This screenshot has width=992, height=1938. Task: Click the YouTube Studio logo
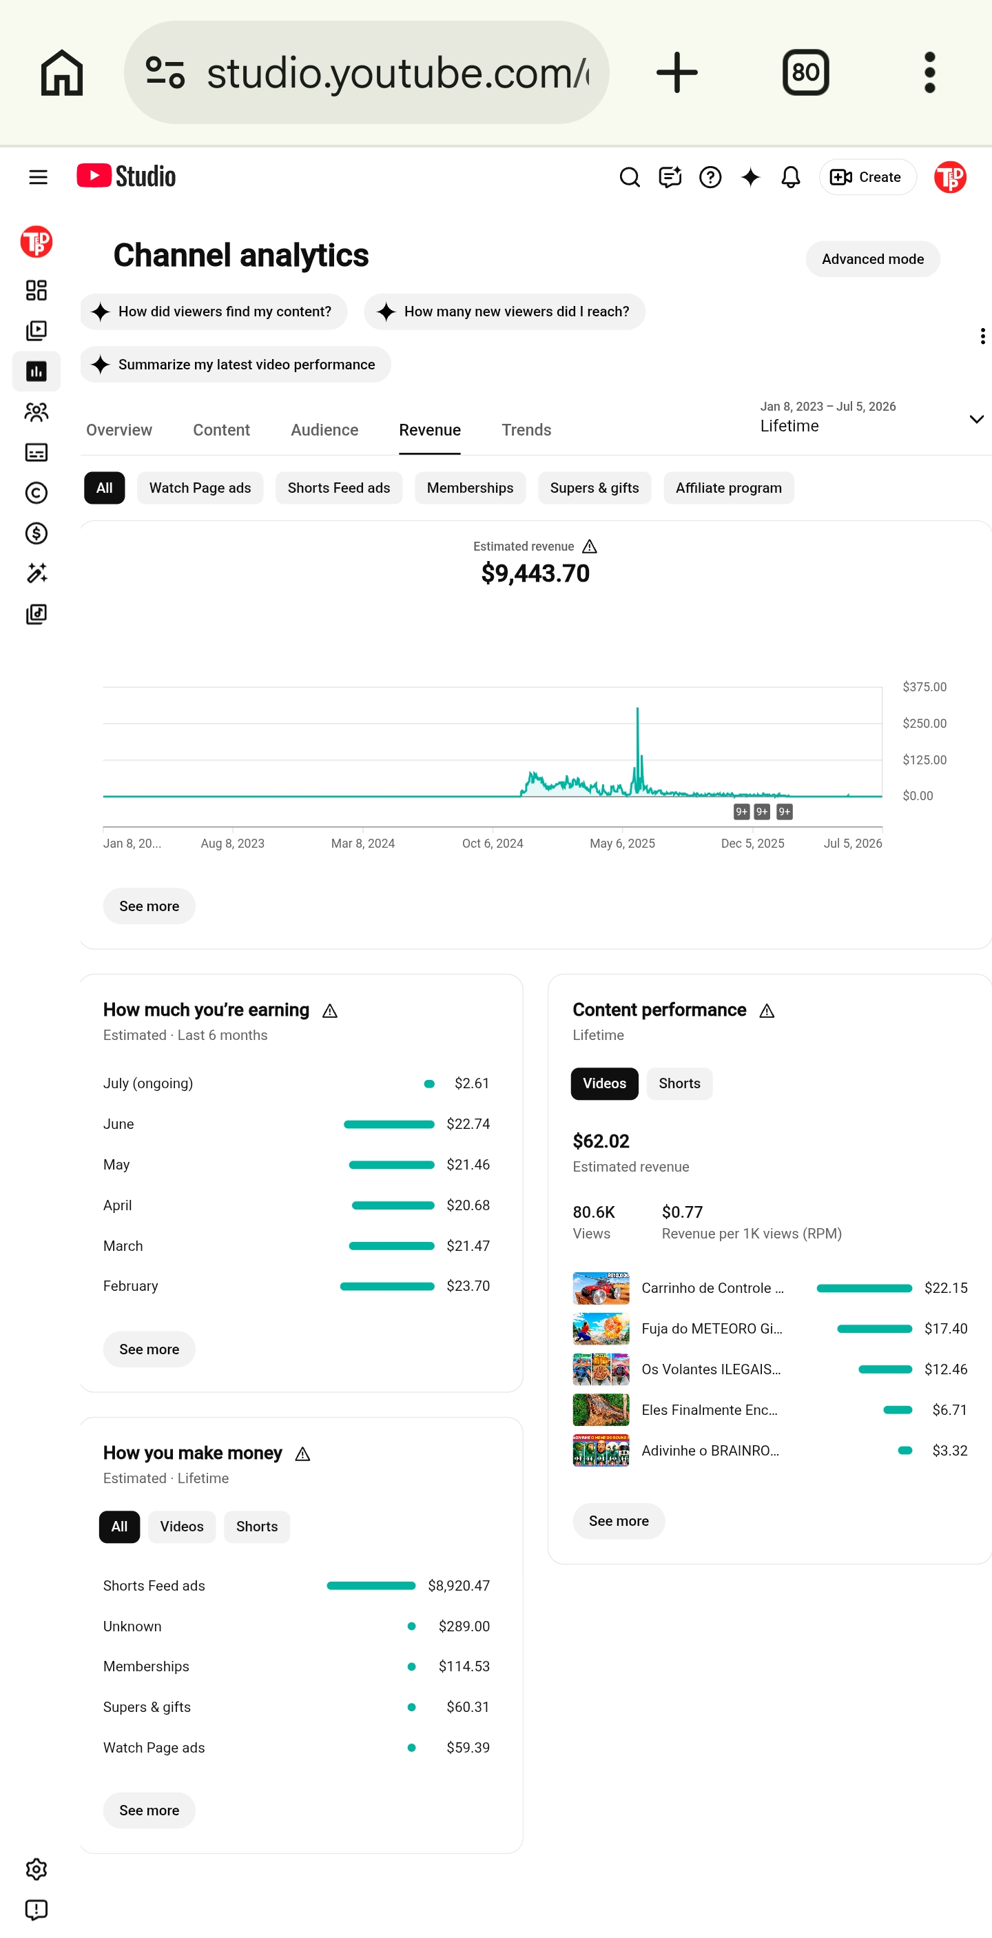[x=126, y=176]
